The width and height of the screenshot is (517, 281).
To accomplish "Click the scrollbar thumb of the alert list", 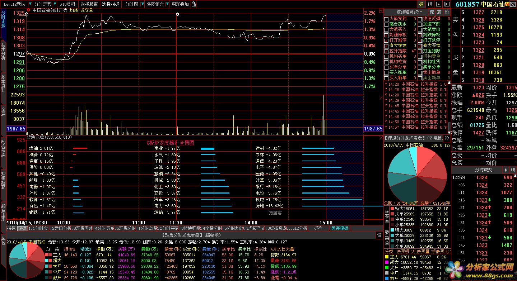I will tap(449, 127).
